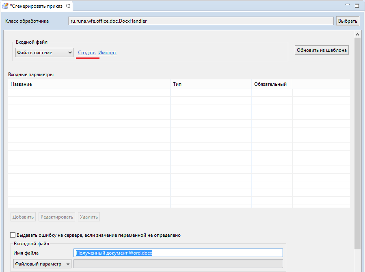The height and width of the screenshot is (272, 365).
Task: Maximize the editor panel
Action: [x=357, y=6]
